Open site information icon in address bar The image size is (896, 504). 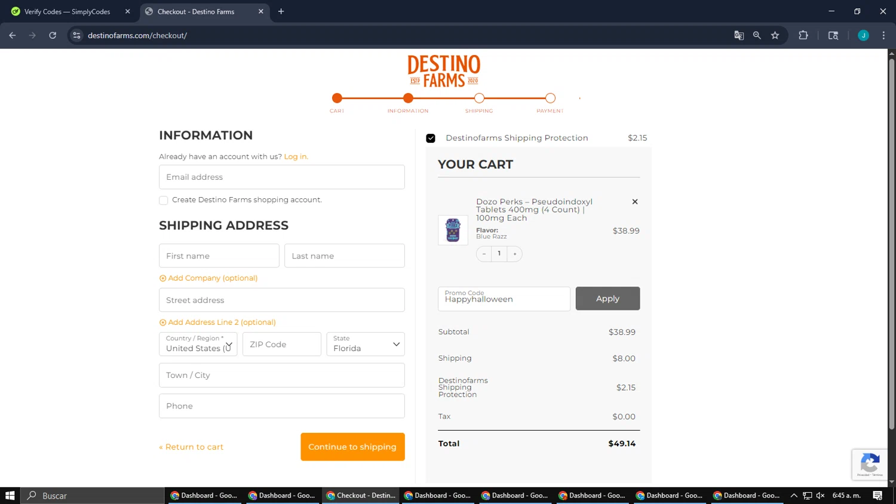click(x=76, y=35)
